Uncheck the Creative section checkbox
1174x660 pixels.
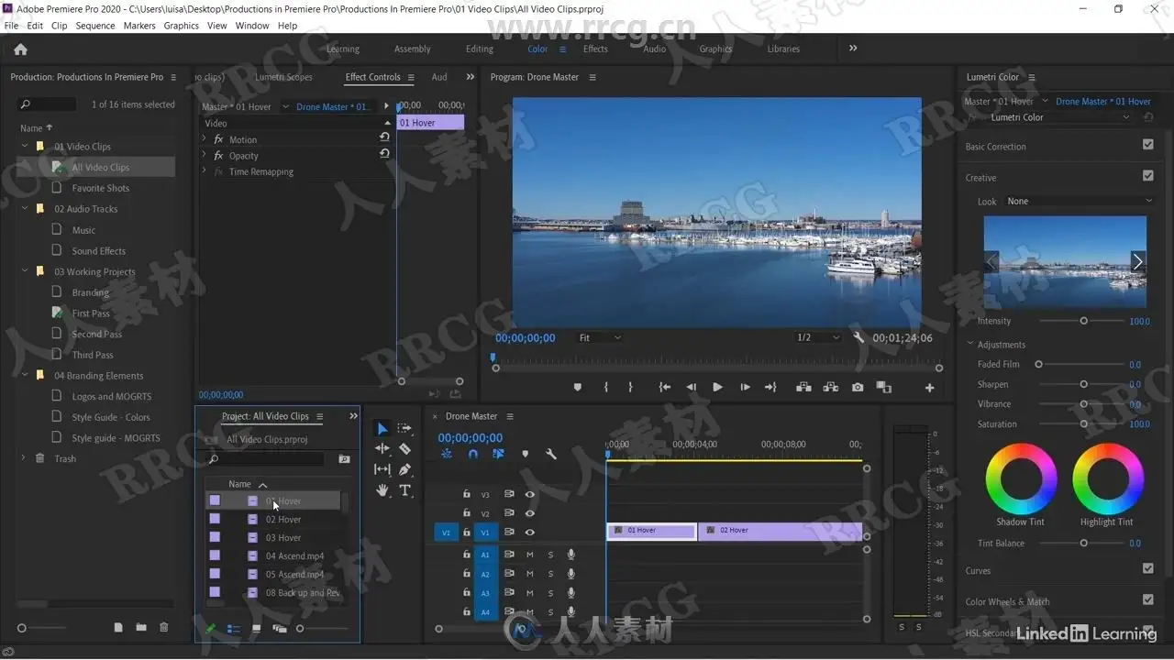tap(1147, 176)
